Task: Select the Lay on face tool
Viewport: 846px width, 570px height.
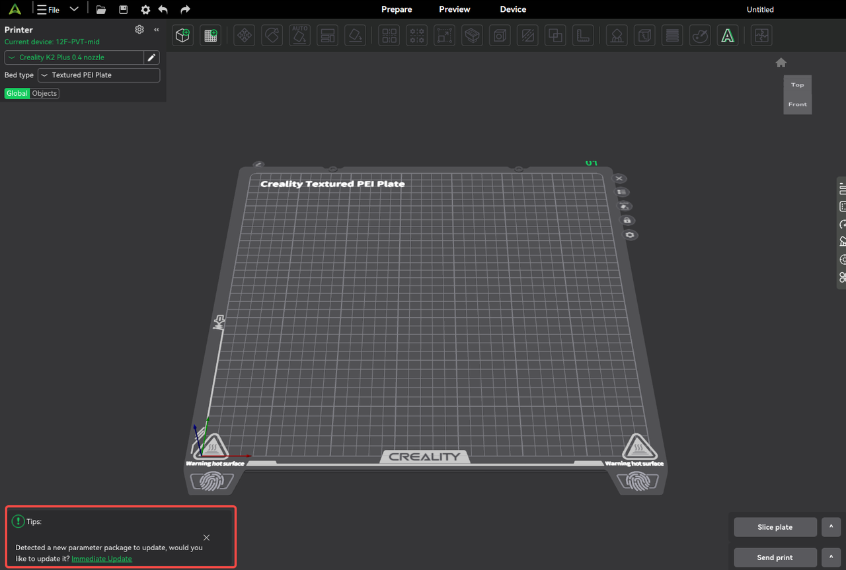Action: [x=356, y=36]
